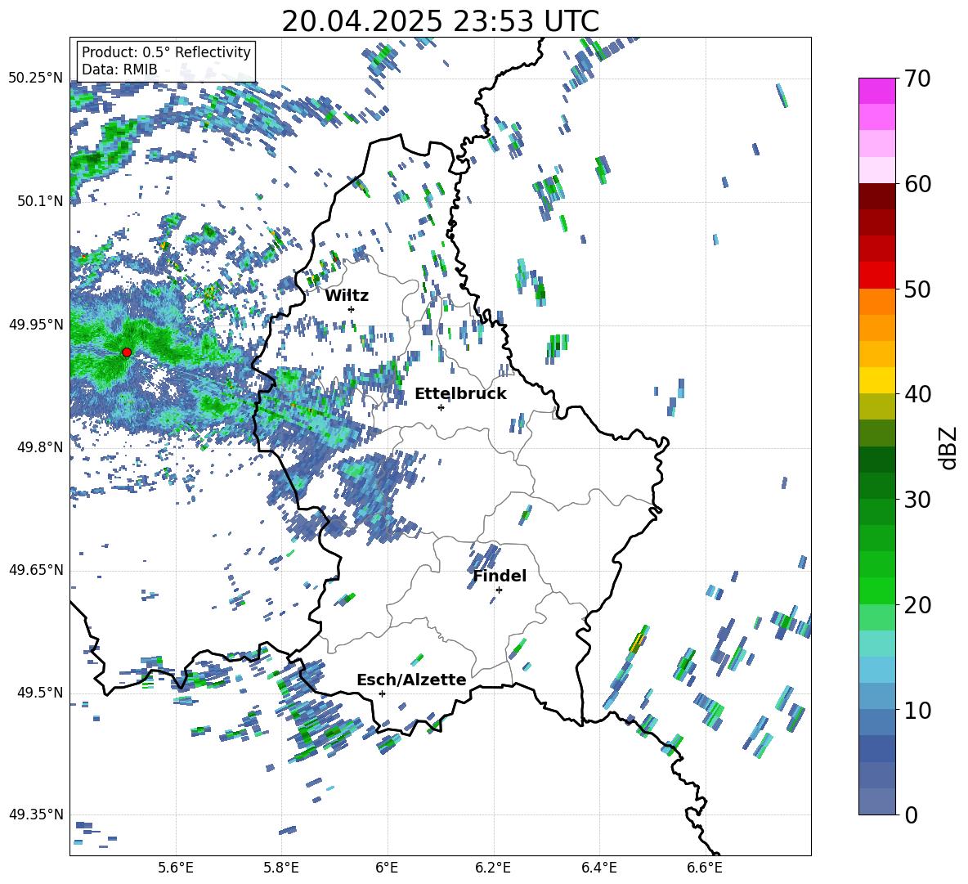Click the Ettelbruck station cross marker
The width and height of the screenshot is (968, 884).
tap(441, 407)
